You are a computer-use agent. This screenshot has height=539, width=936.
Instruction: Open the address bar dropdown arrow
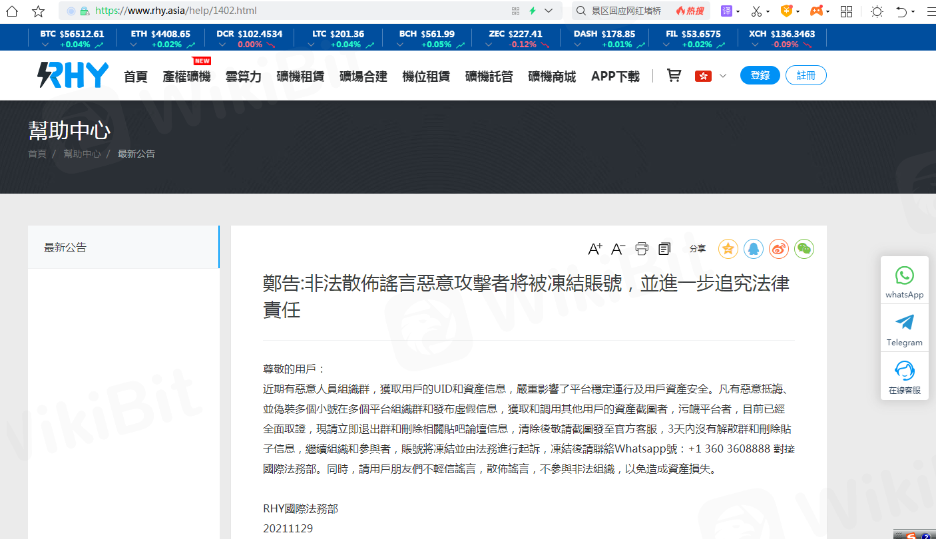tap(549, 11)
